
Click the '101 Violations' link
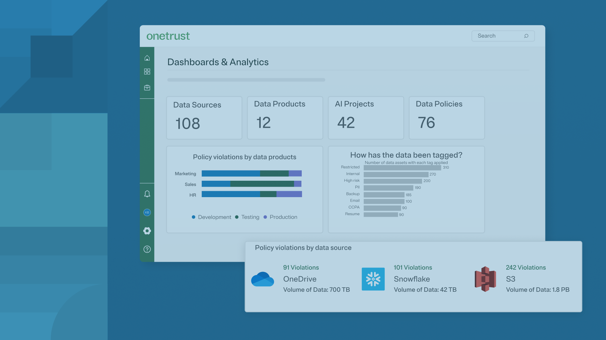point(413,267)
